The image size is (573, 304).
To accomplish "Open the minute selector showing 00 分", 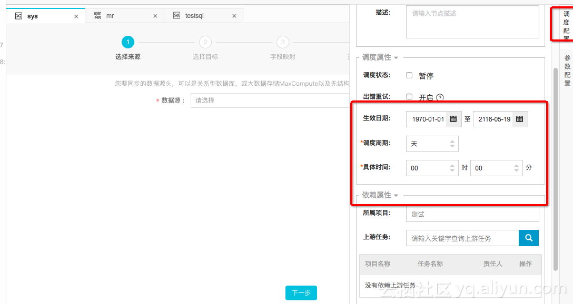I will 497,168.
